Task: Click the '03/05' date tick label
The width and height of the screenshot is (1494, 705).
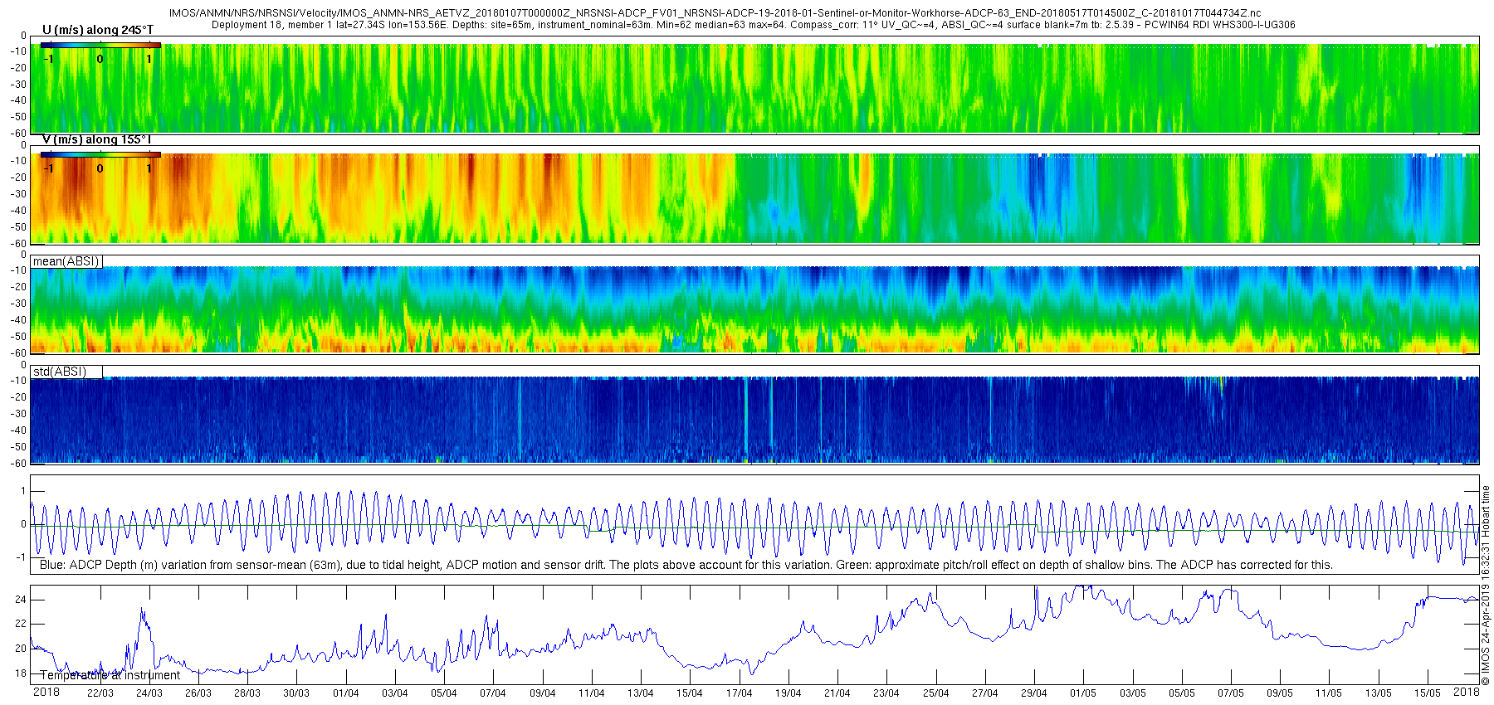Action: pos(1133,693)
